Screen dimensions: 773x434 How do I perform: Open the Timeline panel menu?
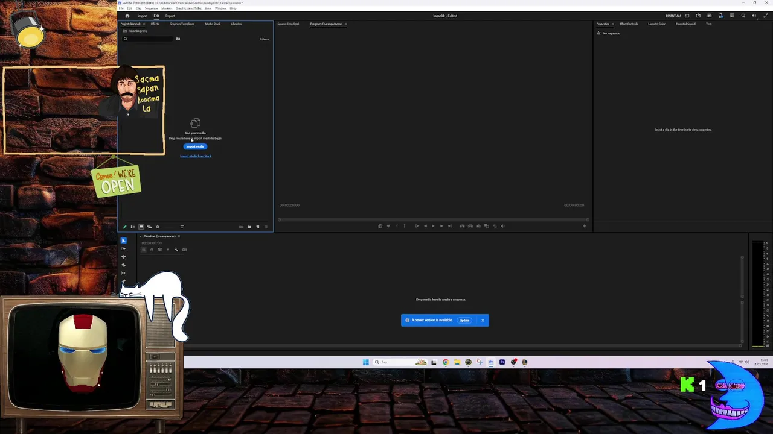[x=179, y=236]
